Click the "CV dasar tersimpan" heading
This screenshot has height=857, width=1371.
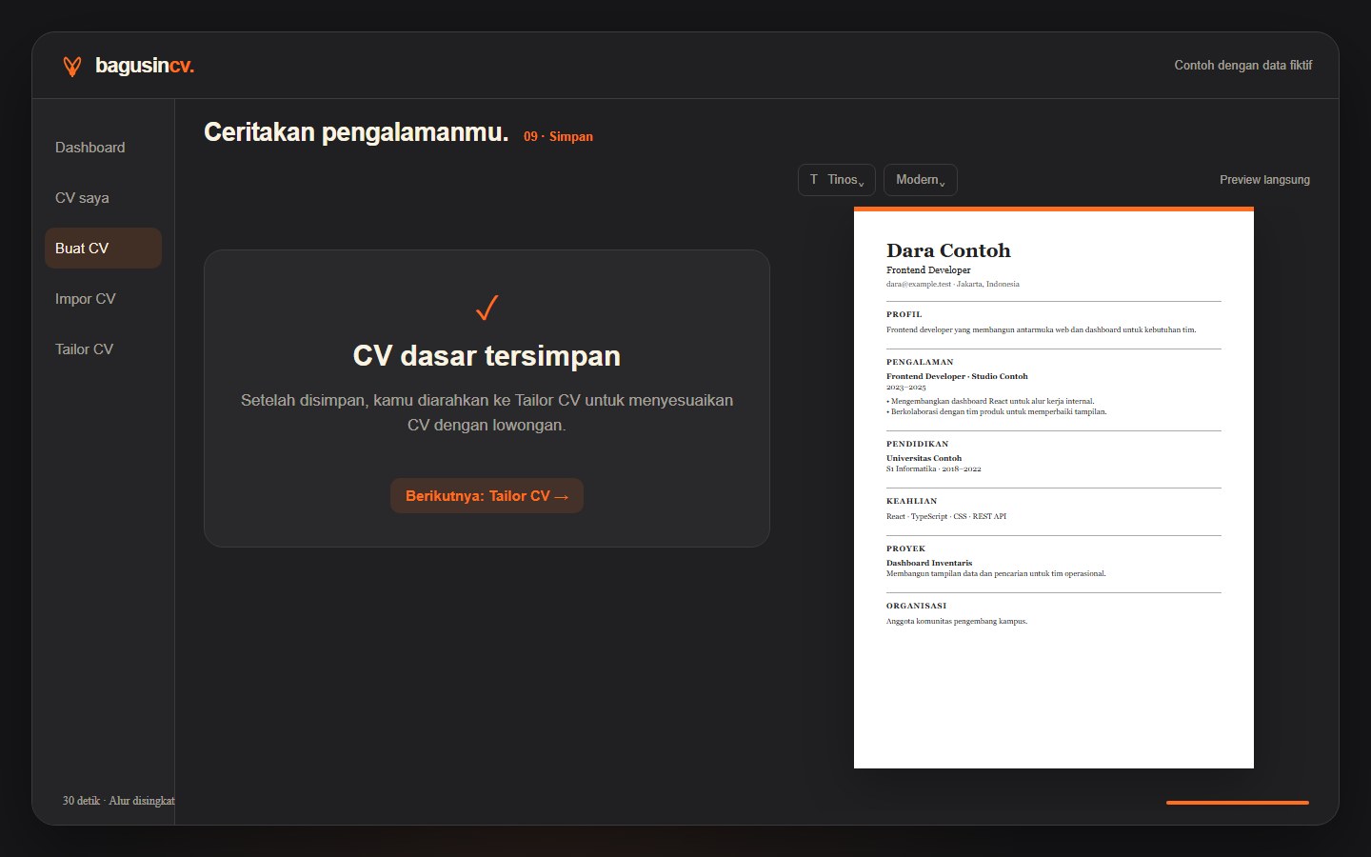point(487,356)
